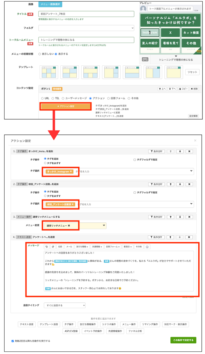Close the アクション設定 dialog

pos(195,140)
